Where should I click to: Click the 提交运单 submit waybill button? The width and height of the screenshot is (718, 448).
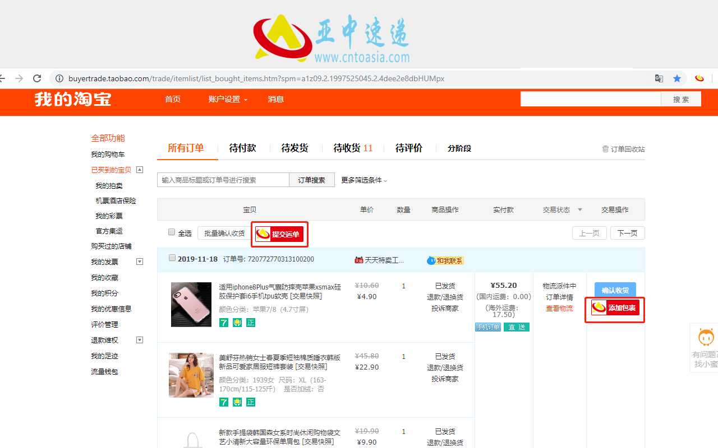[x=279, y=234]
